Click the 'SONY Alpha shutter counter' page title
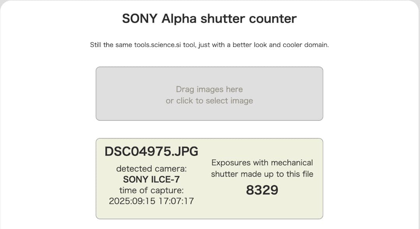Viewport: 420px width, 229px height. (x=209, y=18)
